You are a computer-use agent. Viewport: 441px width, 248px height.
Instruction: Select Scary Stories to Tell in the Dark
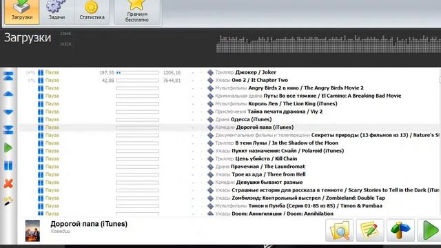pyautogui.click(x=336, y=190)
